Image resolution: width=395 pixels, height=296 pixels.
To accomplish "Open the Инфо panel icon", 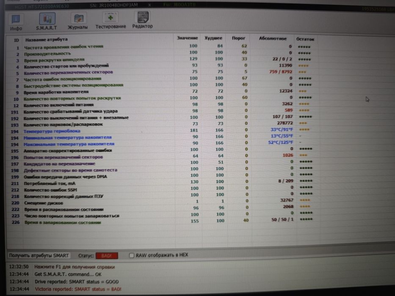I will pyautogui.click(x=16, y=22).
